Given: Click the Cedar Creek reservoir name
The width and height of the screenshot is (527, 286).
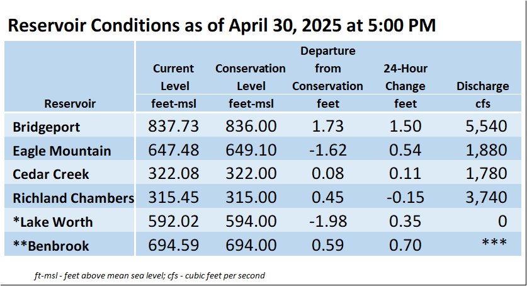Looking at the screenshot, I should [x=51, y=174].
